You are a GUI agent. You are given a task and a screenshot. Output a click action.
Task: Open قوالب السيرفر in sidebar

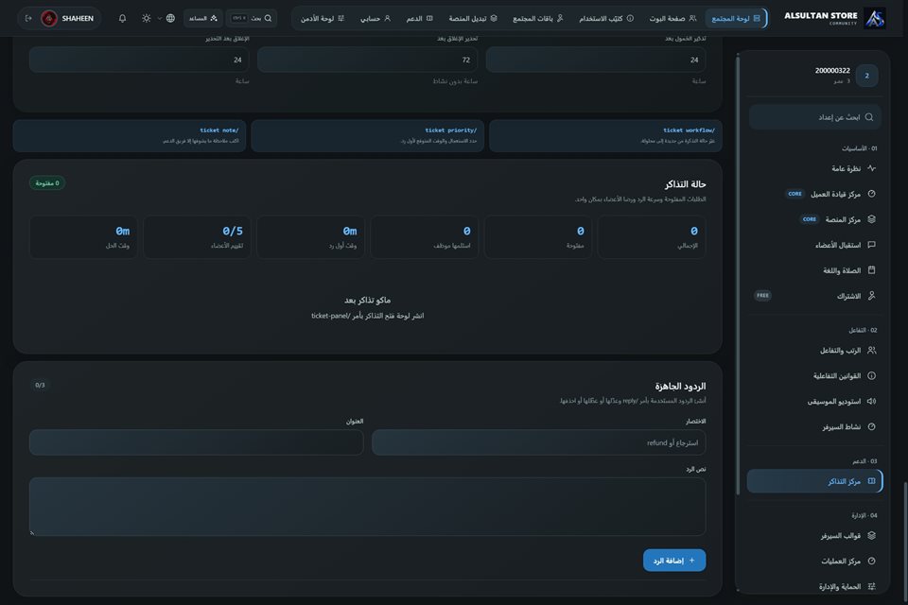[x=813, y=536]
